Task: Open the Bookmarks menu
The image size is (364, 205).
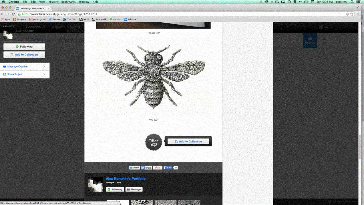Action: tap(68, 2)
